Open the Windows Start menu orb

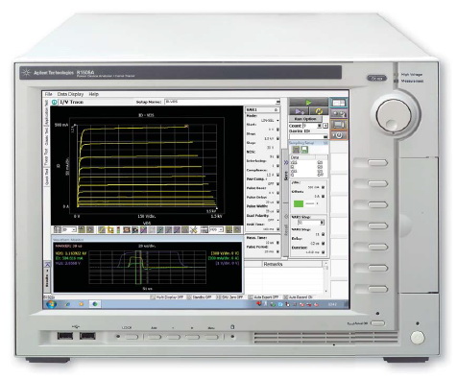click(x=51, y=304)
